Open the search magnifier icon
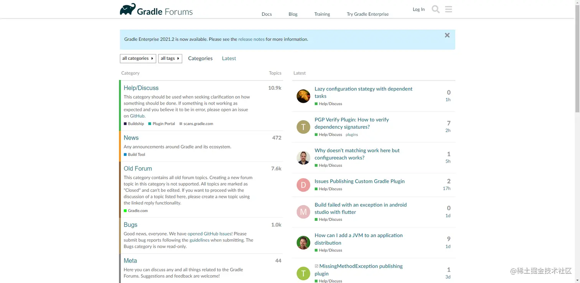 pos(435,9)
